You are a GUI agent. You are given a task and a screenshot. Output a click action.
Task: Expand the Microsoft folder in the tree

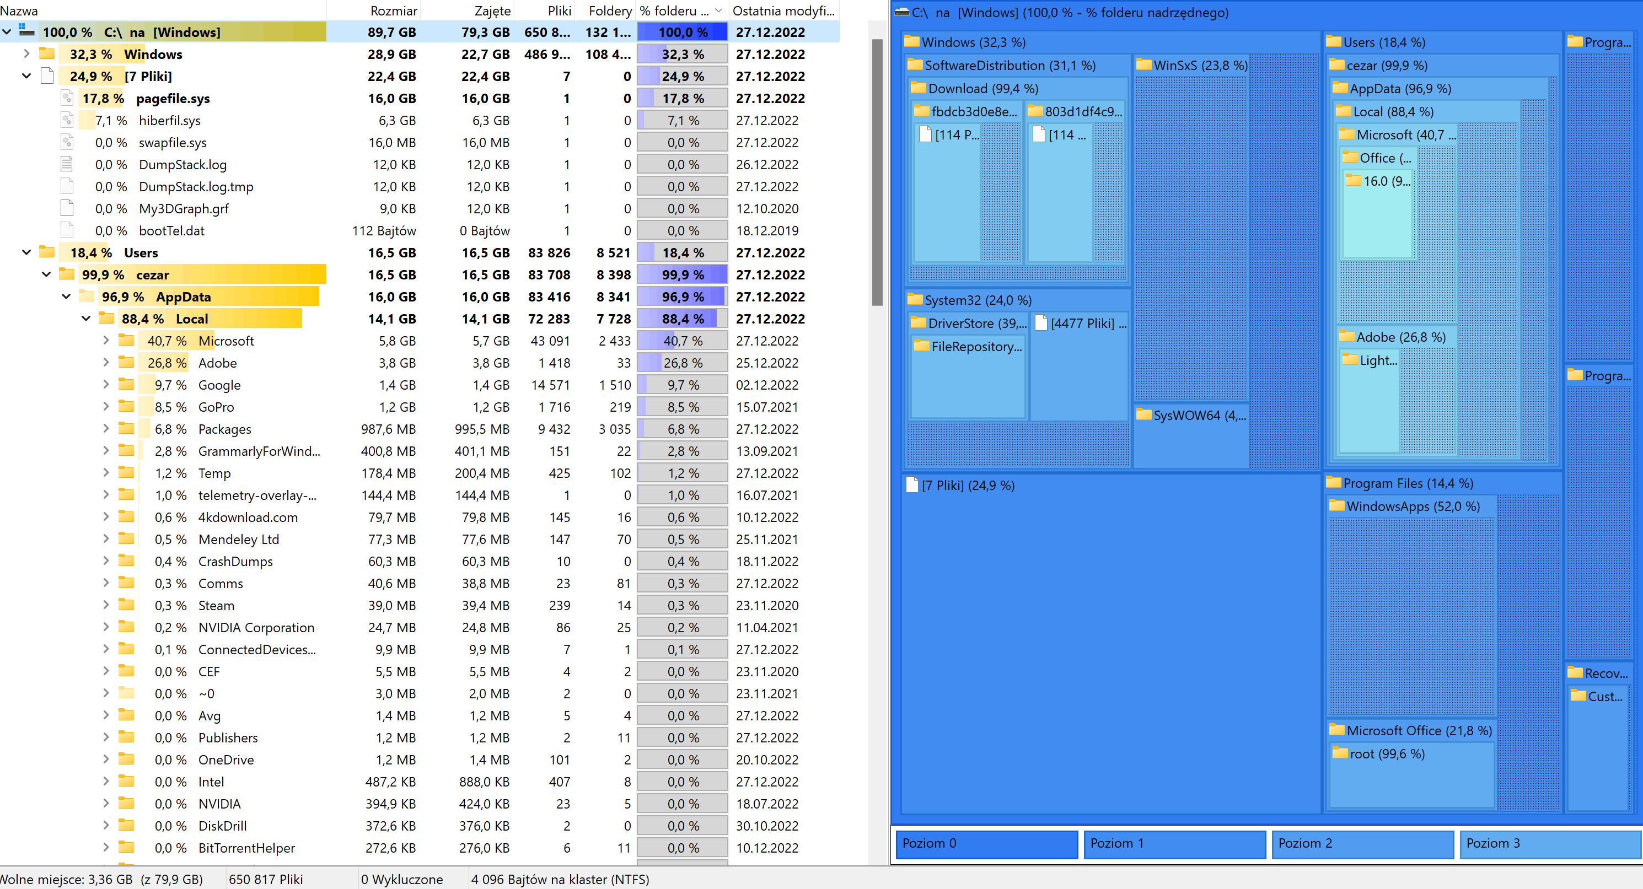point(106,341)
